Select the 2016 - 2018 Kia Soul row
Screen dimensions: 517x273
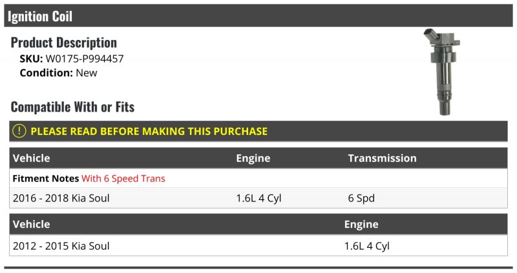(x=258, y=198)
